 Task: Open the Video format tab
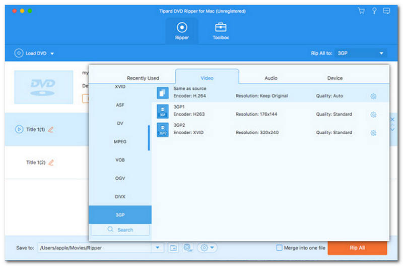[207, 77]
